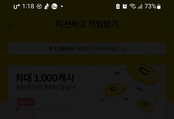Image resolution: width=174 pixels, height=119 pixels.
Task: Tap the 73% battery indicator
Action: [153, 6]
